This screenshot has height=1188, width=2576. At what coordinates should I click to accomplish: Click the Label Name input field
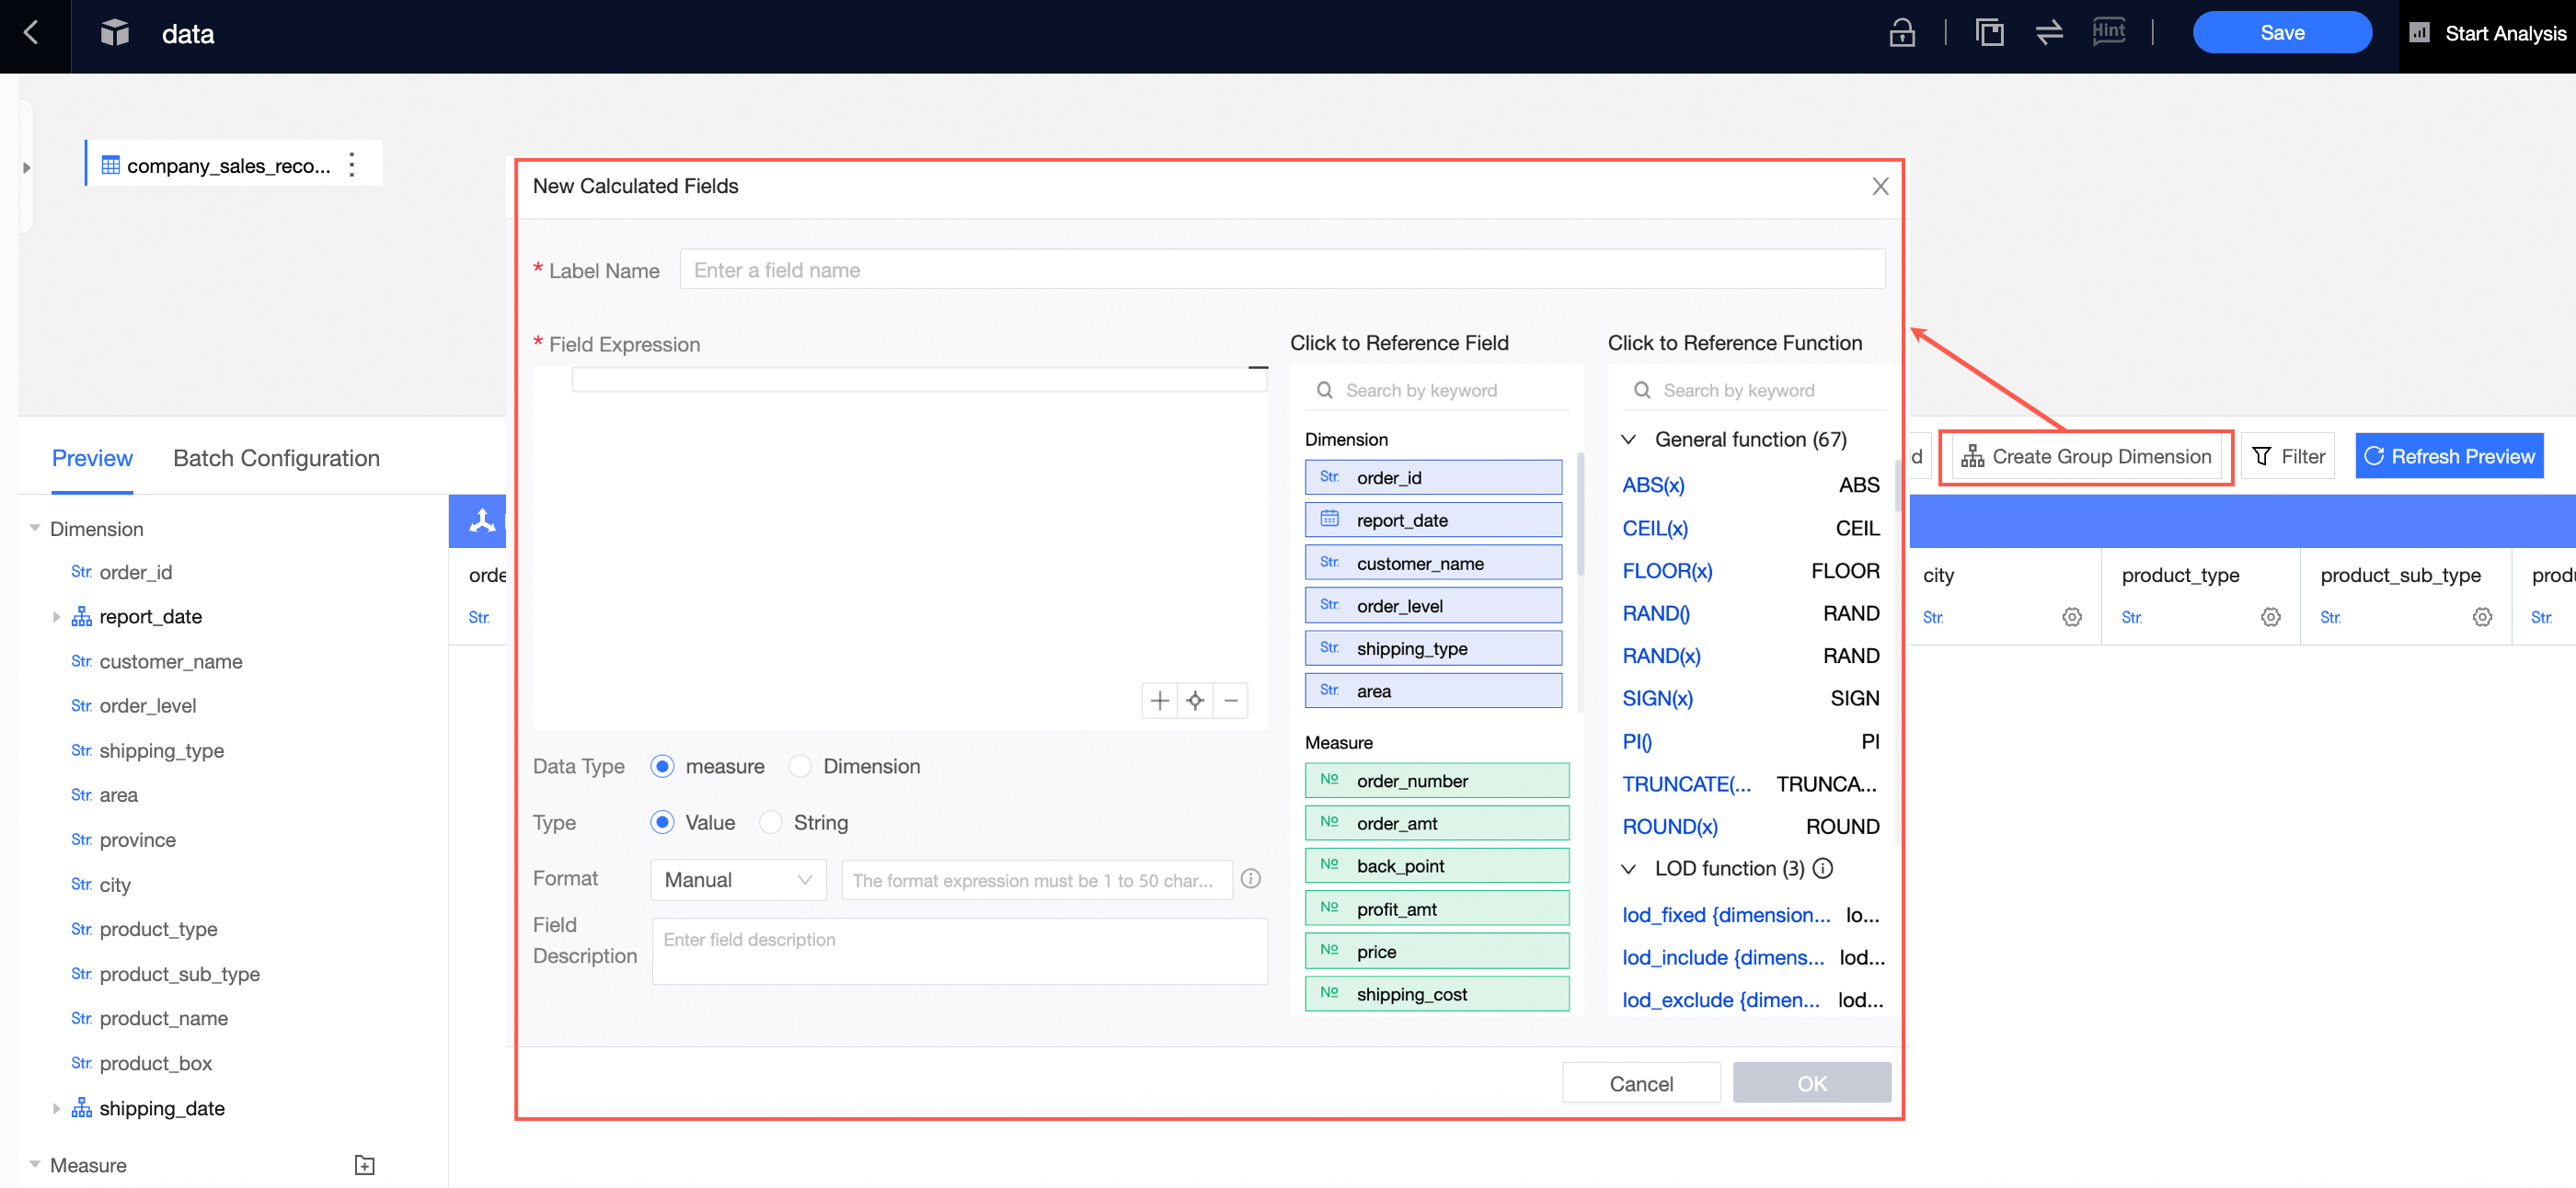pyautogui.click(x=1282, y=269)
